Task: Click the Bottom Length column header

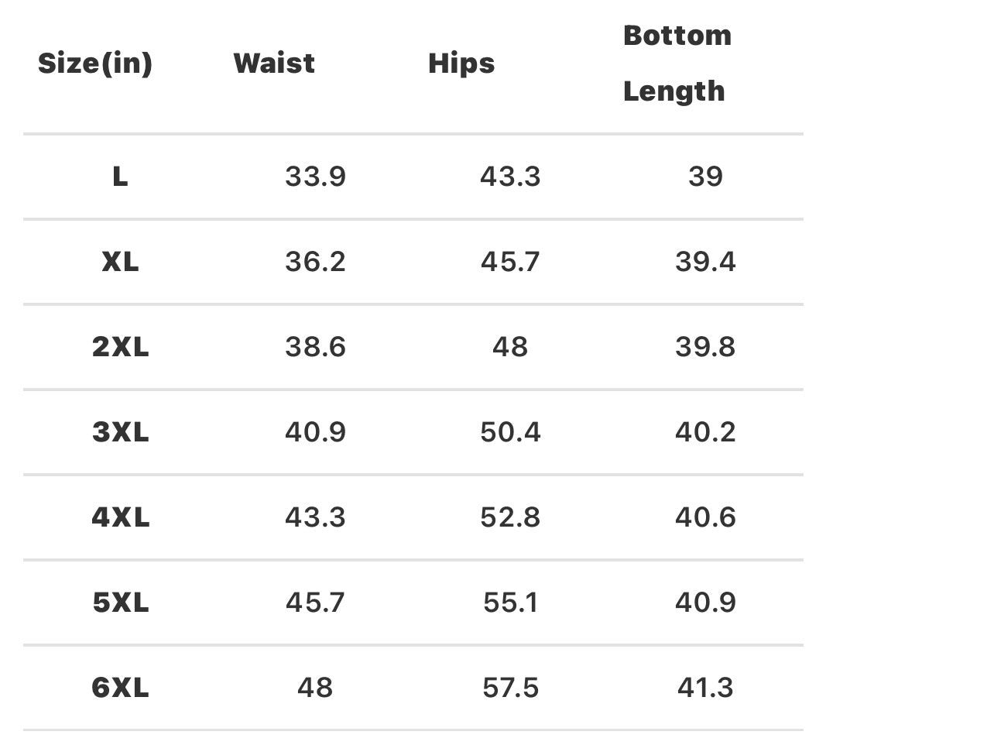Action: tap(677, 64)
